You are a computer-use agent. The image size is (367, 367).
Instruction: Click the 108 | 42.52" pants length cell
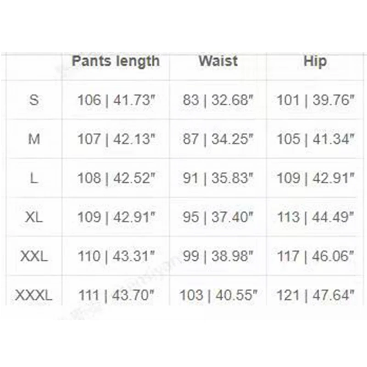pos(115,178)
